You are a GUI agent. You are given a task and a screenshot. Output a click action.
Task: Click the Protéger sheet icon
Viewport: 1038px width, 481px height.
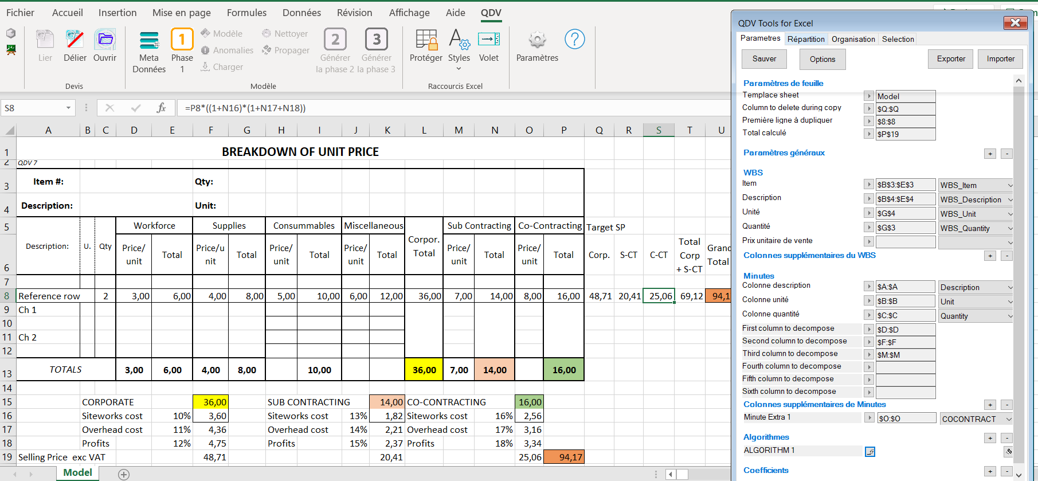(x=426, y=40)
